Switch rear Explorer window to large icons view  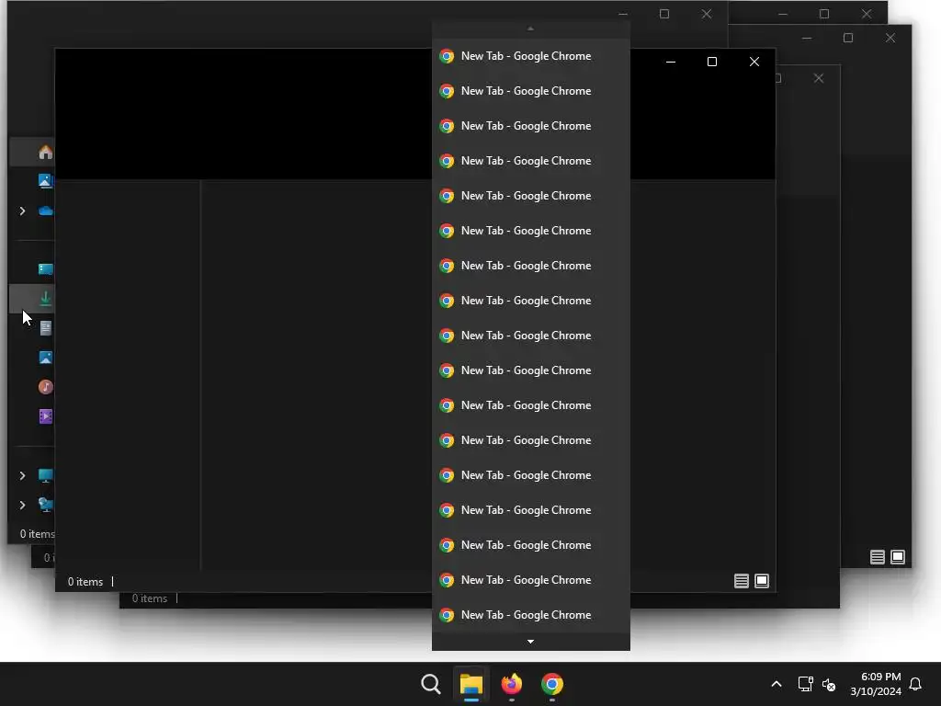click(898, 557)
